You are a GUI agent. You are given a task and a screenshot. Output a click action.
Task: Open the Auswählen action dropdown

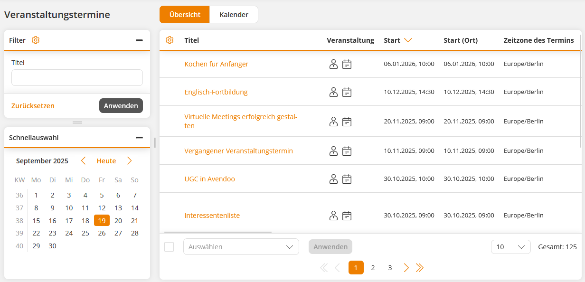(x=241, y=247)
